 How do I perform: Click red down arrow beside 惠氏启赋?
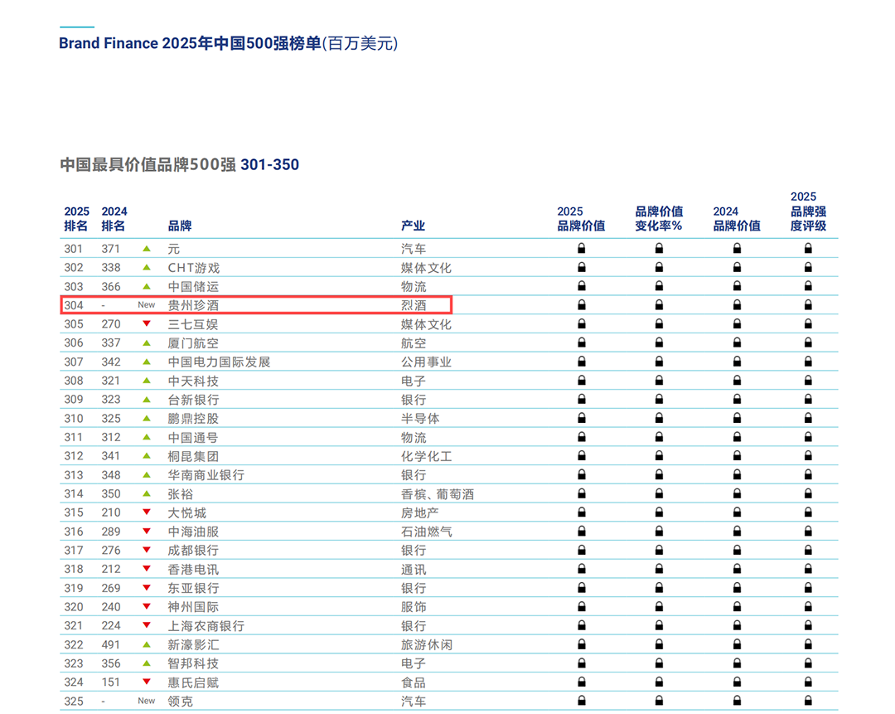click(x=147, y=682)
